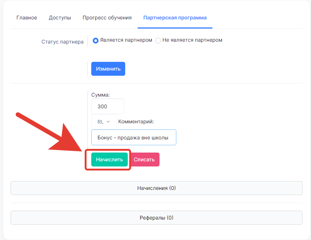The height and width of the screenshot is (240, 311).
Task: Choose the Не является партнером option
Action: tap(158, 41)
